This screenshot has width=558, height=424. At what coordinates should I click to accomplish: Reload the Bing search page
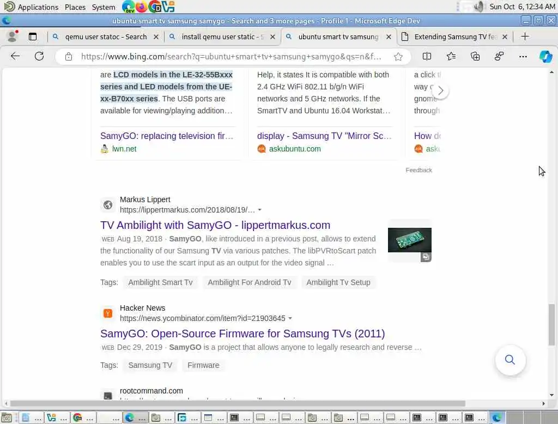click(x=39, y=56)
